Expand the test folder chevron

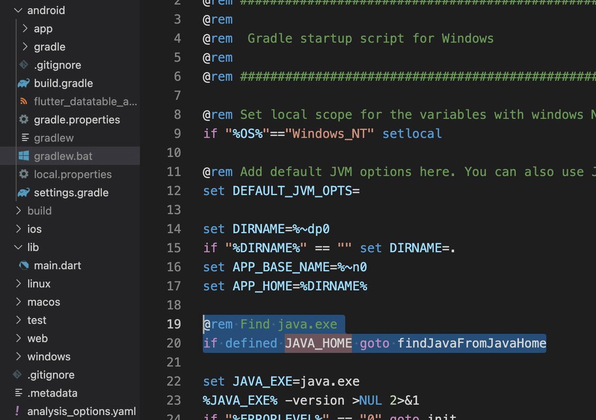coord(18,320)
